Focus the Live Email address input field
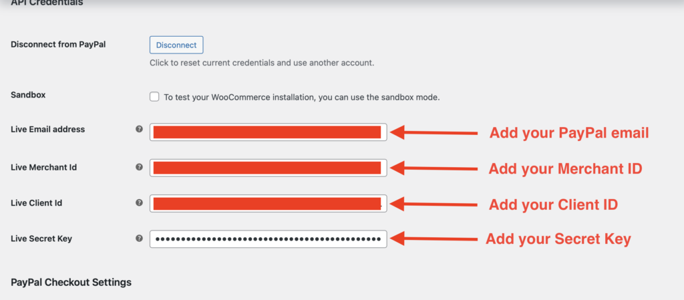Viewport: 684px width, 300px height. (268, 132)
